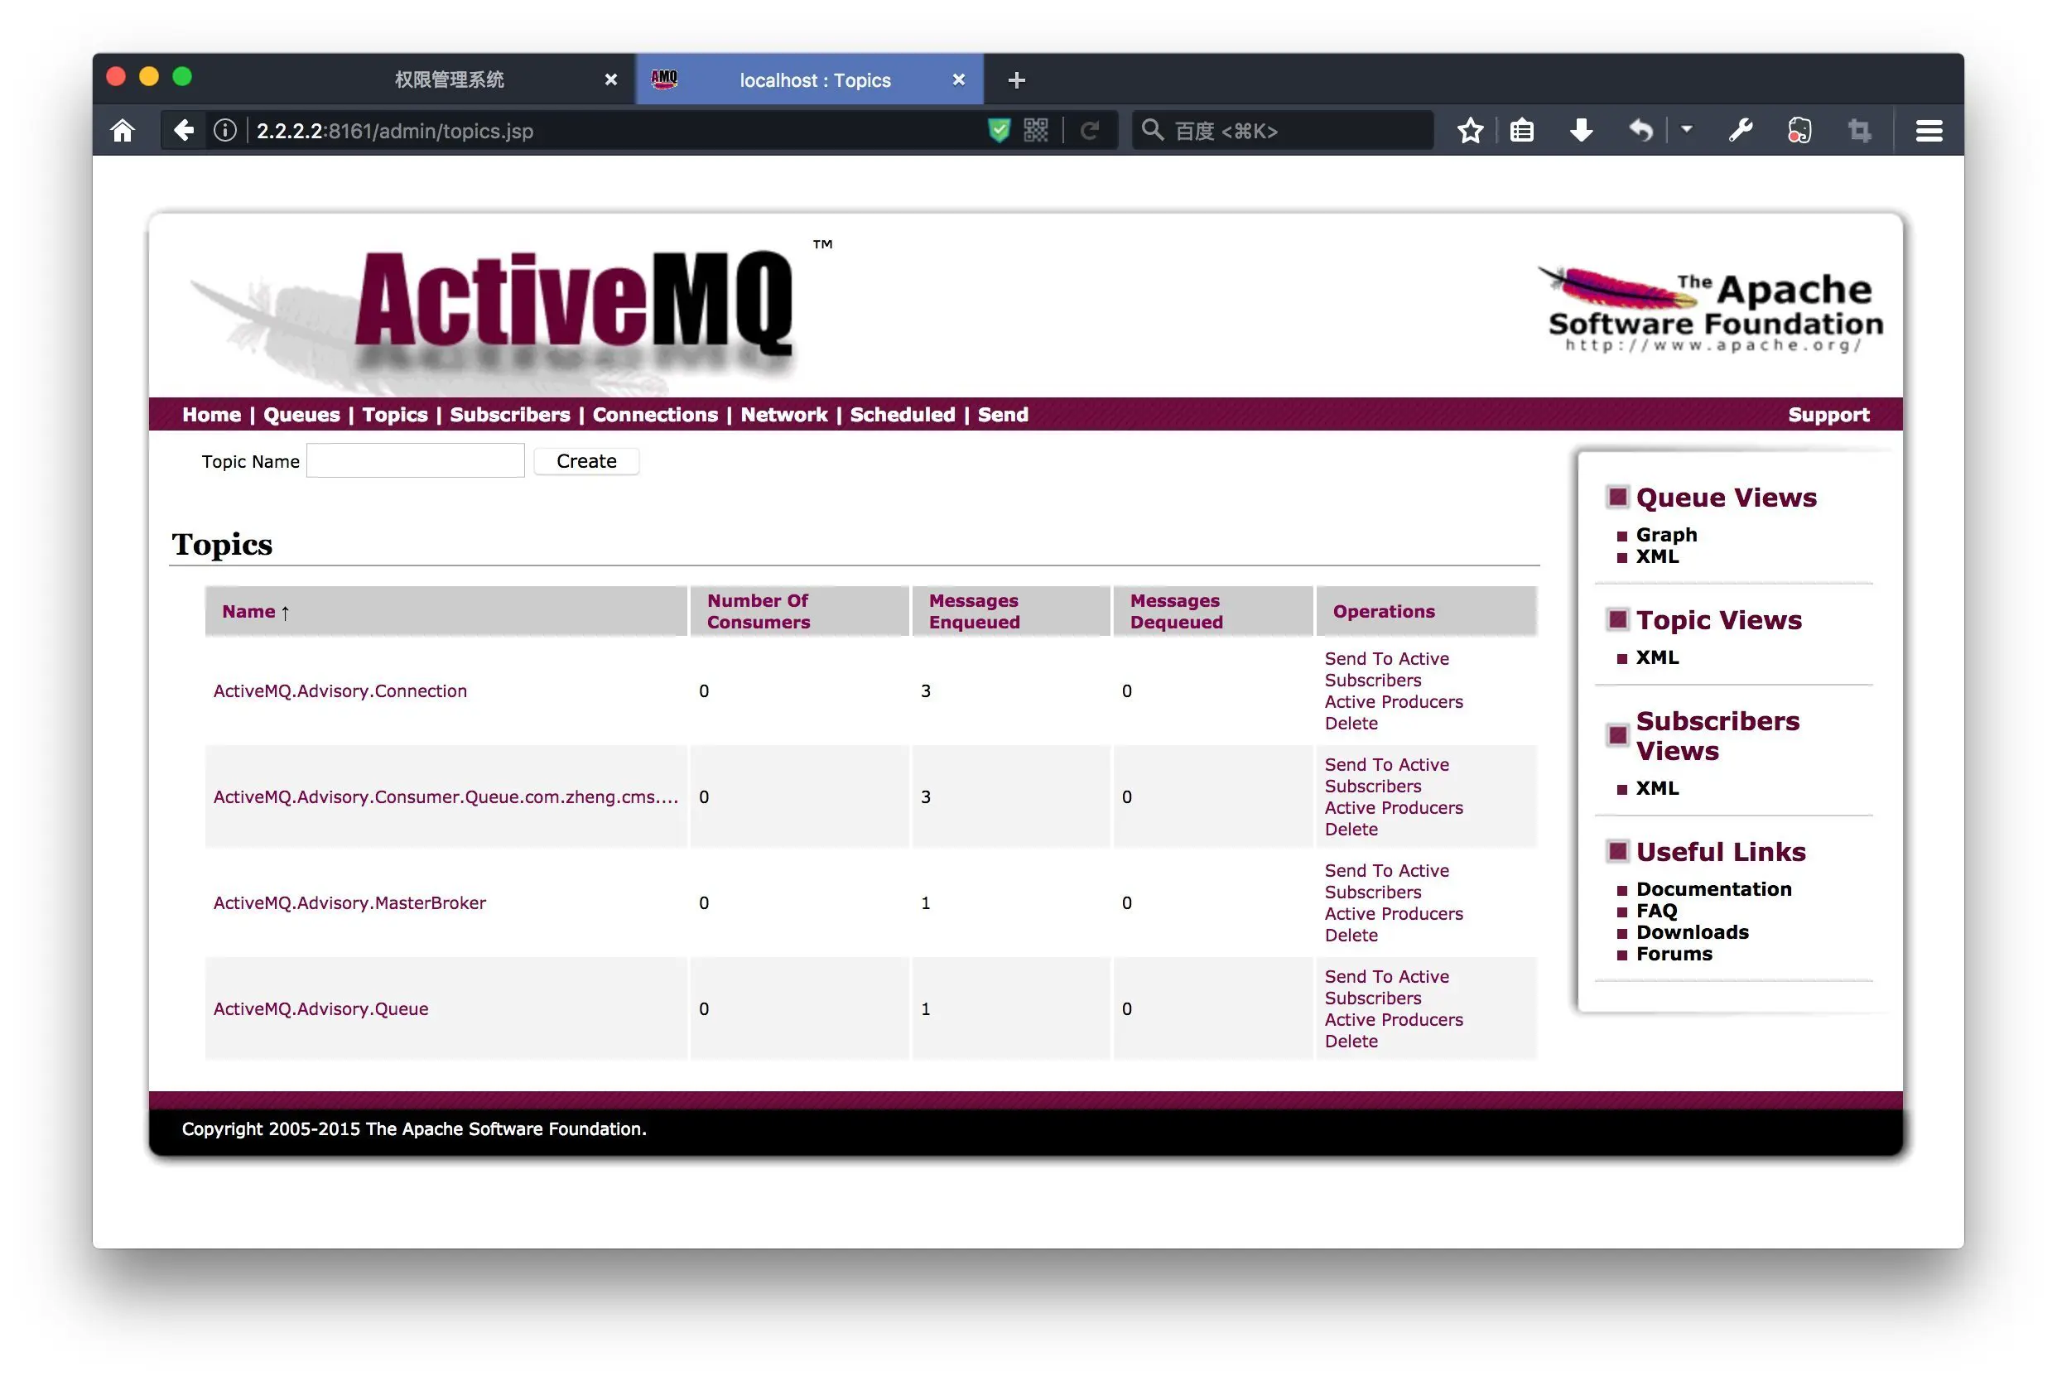
Task: Click the site info icon
Action: 225,132
